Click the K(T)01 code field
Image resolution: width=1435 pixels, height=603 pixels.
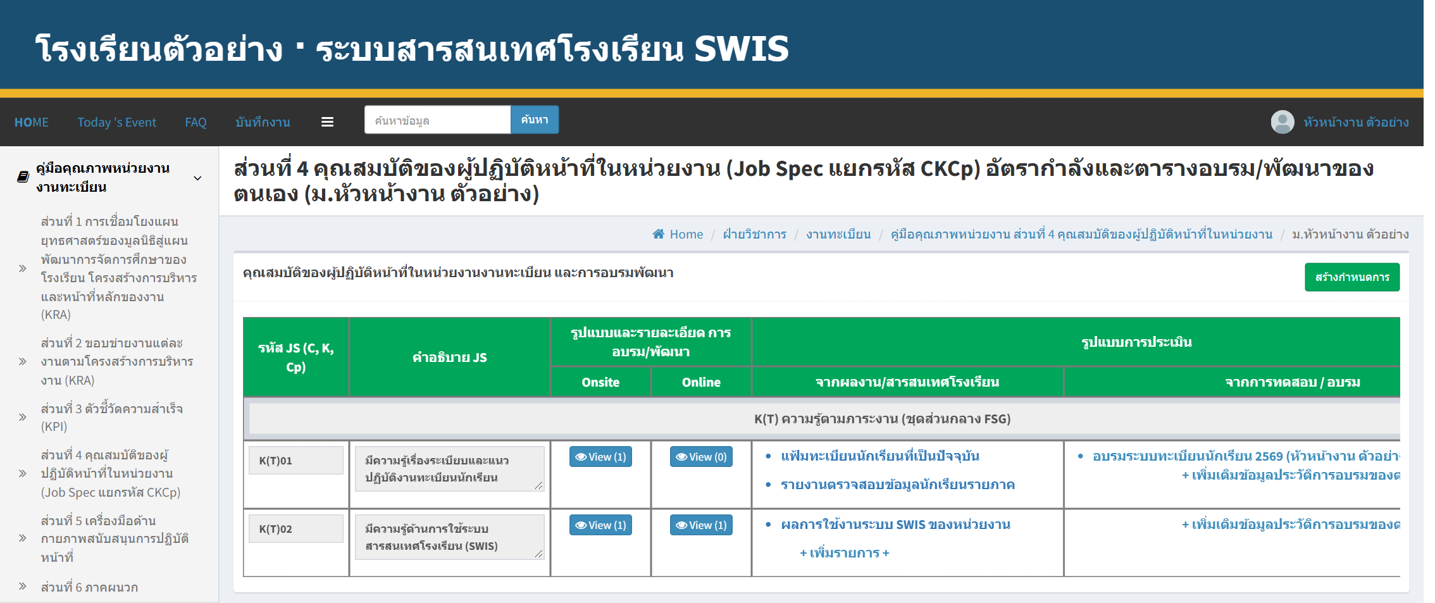click(296, 461)
